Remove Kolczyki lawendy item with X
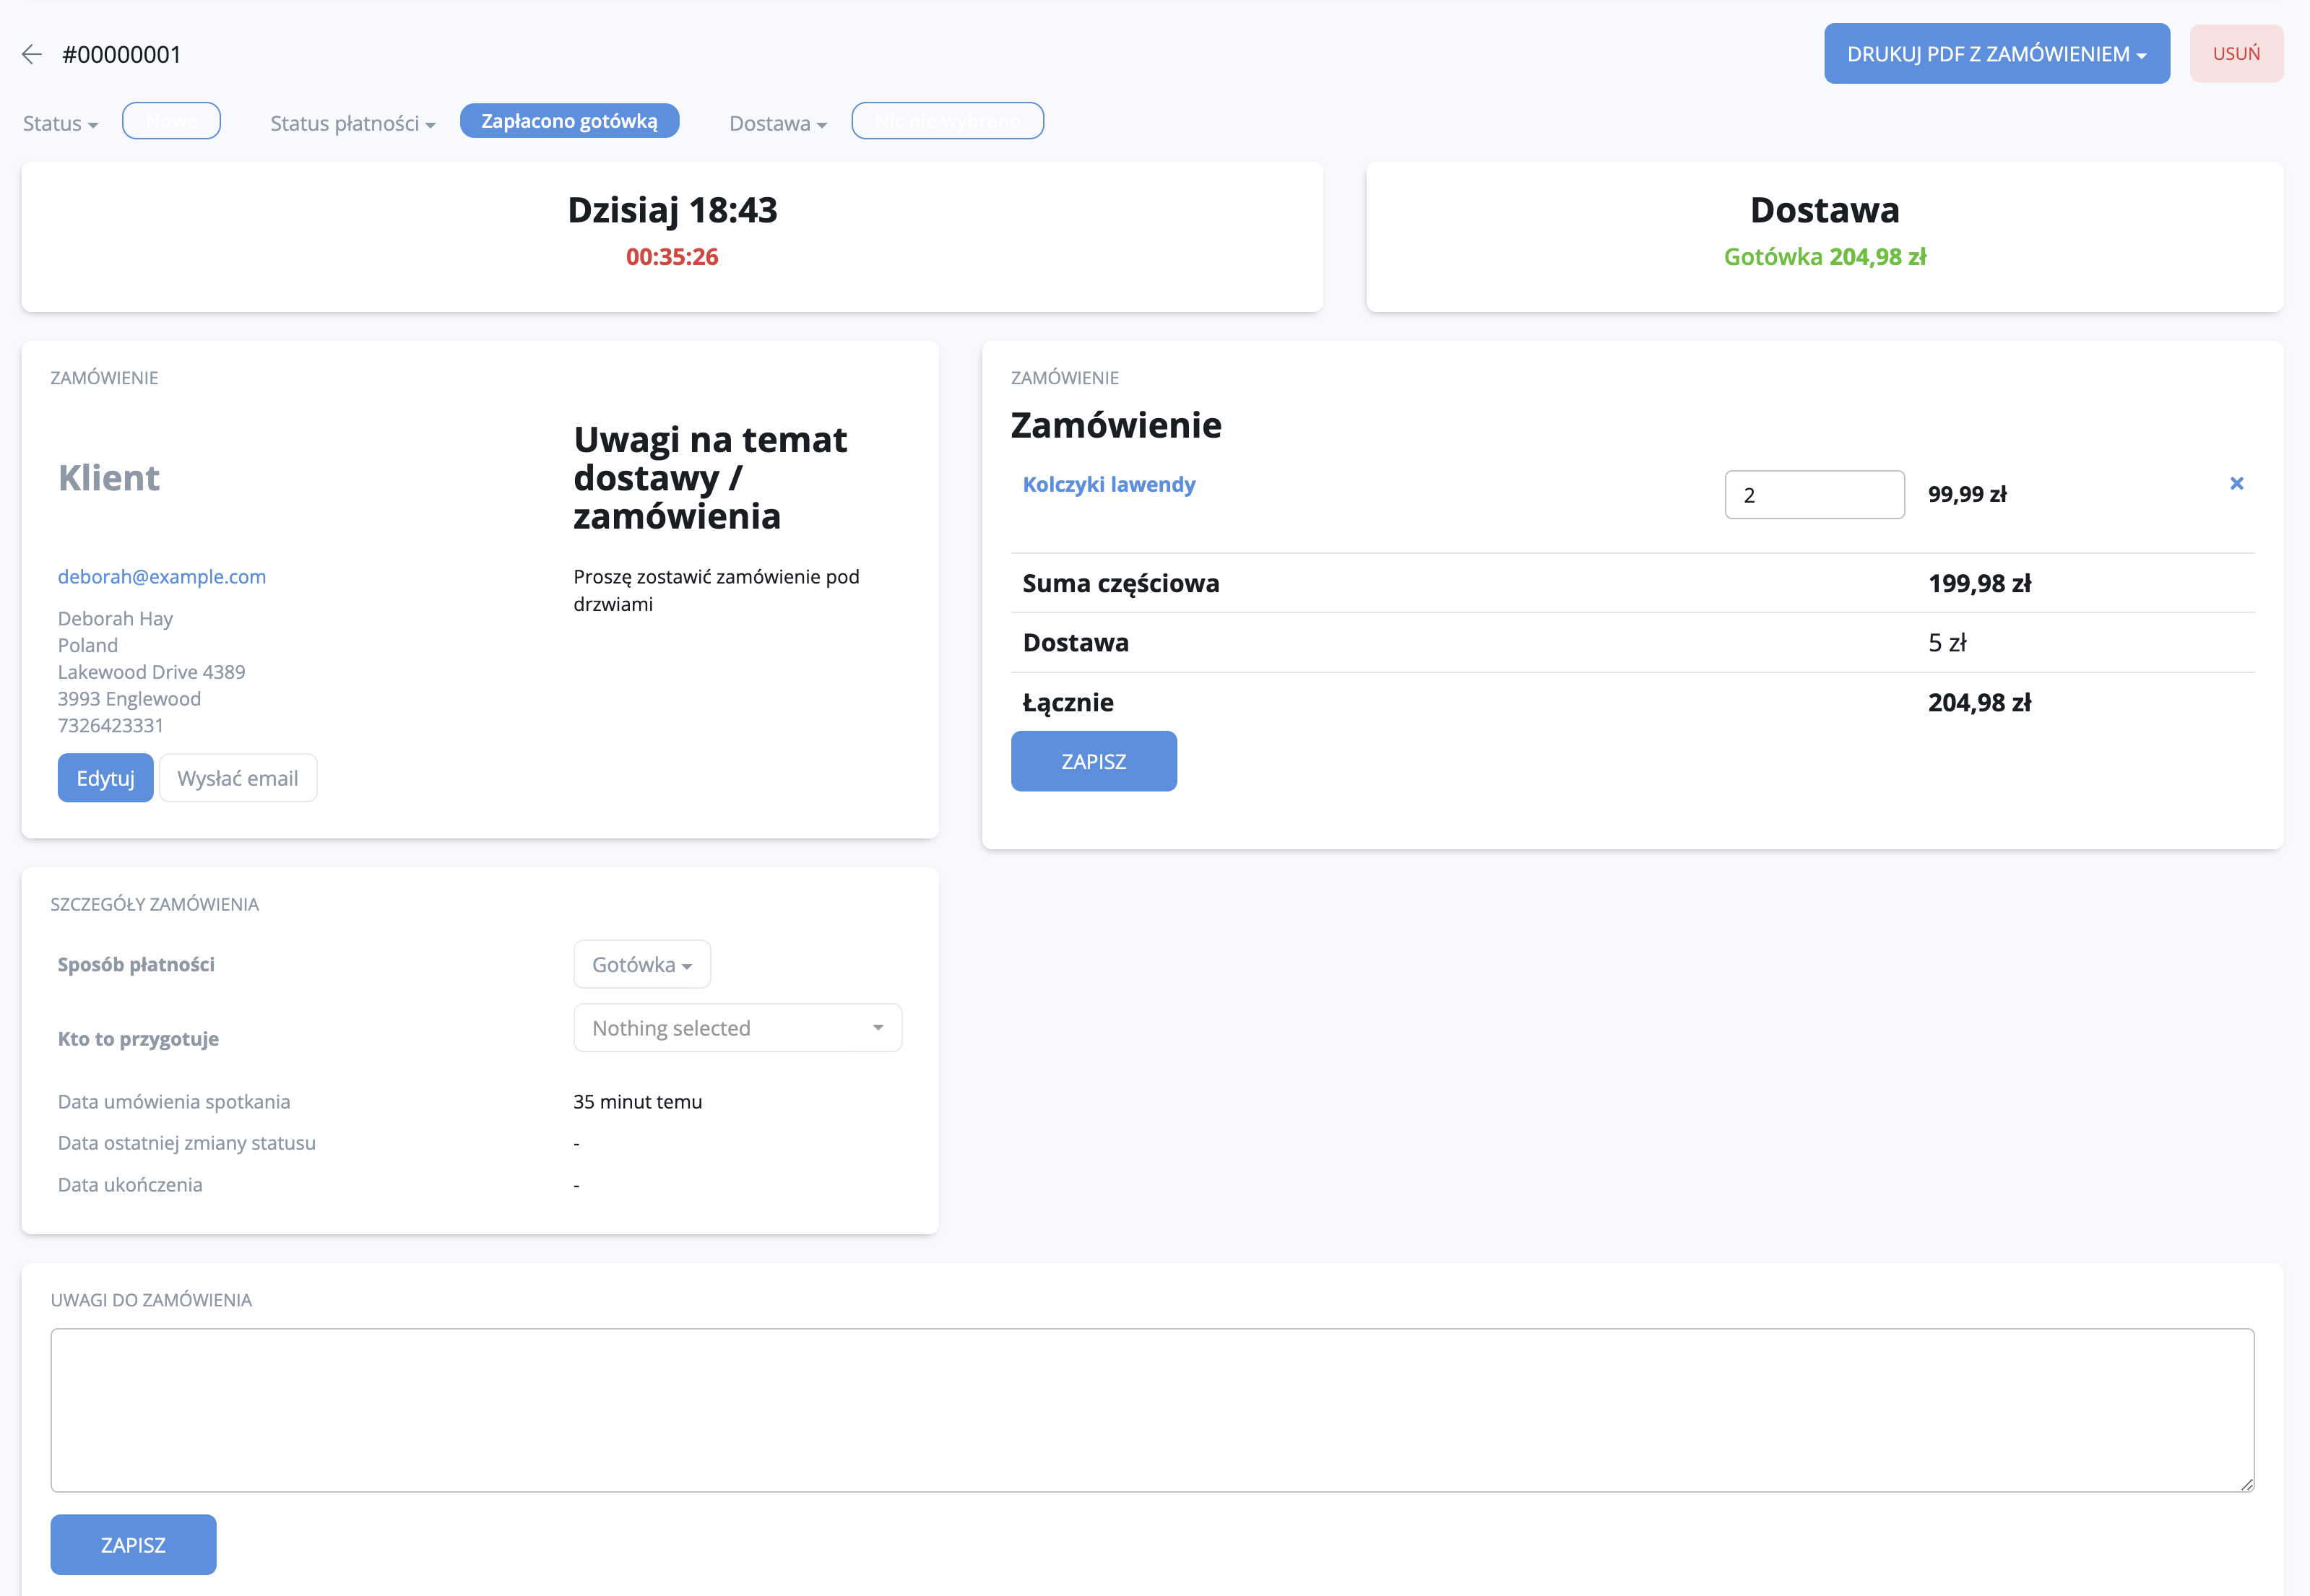Image resolution: width=2310 pixels, height=1596 pixels. click(2236, 484)
